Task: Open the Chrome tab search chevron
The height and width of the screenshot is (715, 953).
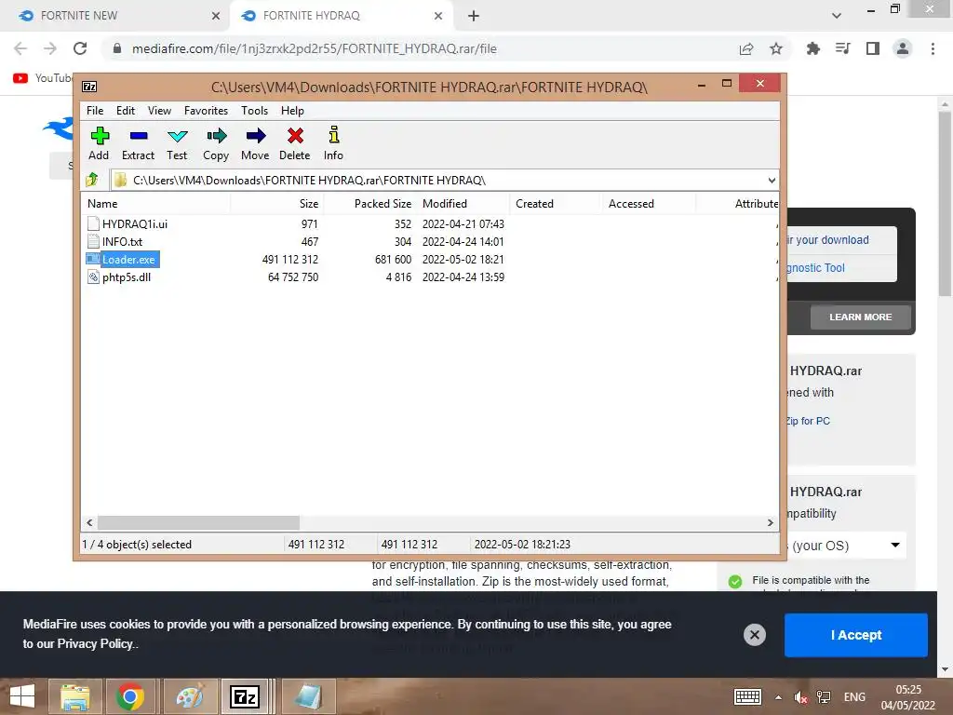Action: point(837,16)
